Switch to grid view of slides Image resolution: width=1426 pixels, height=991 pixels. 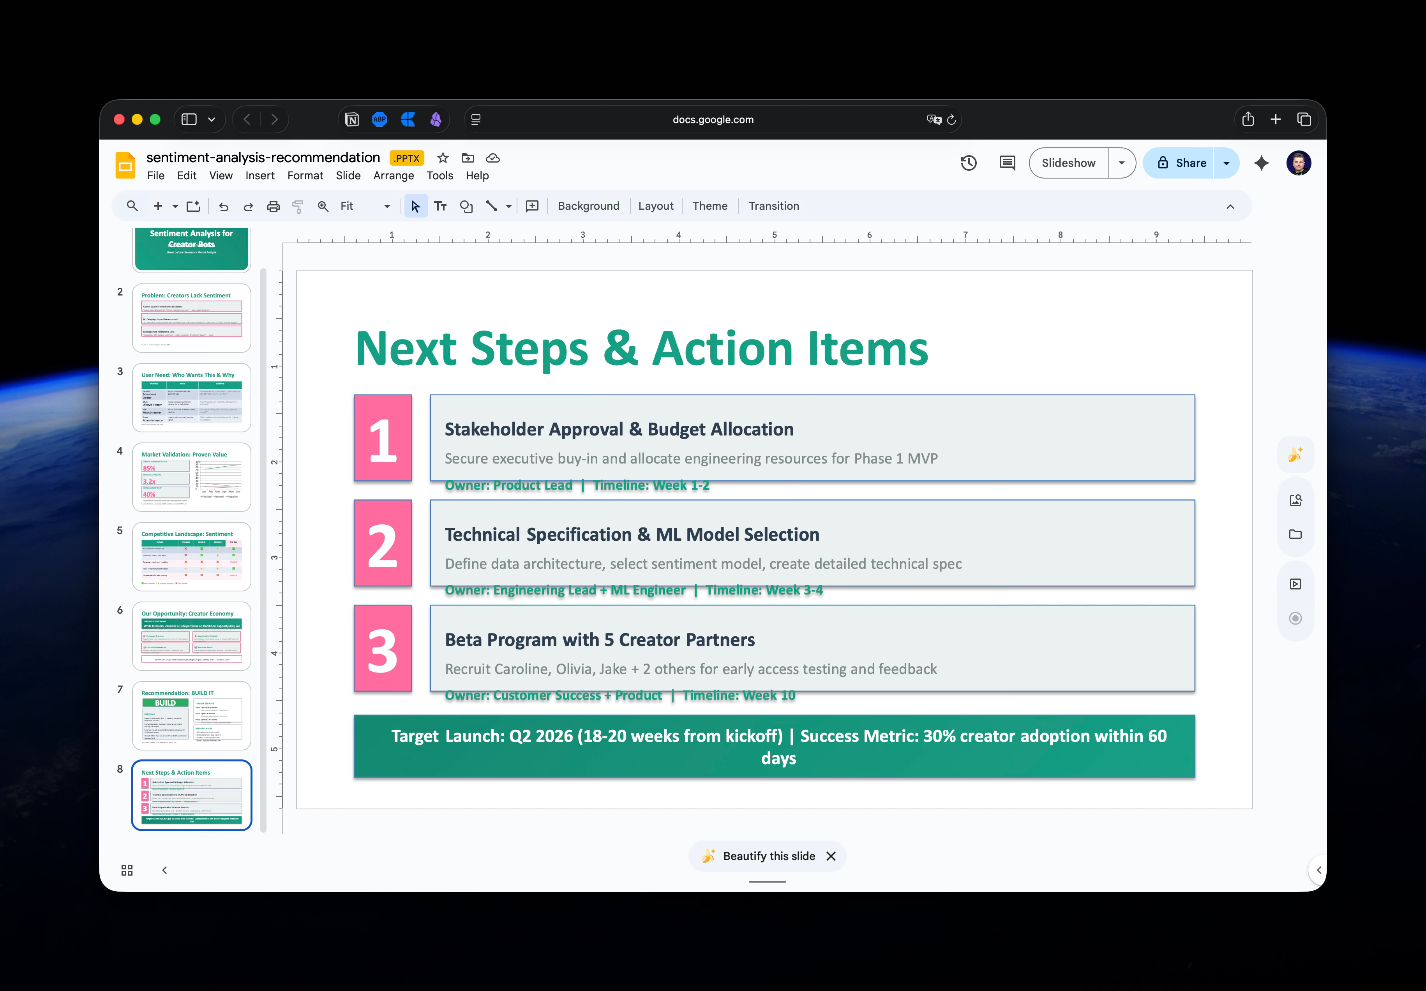click(x=127, y=870)
